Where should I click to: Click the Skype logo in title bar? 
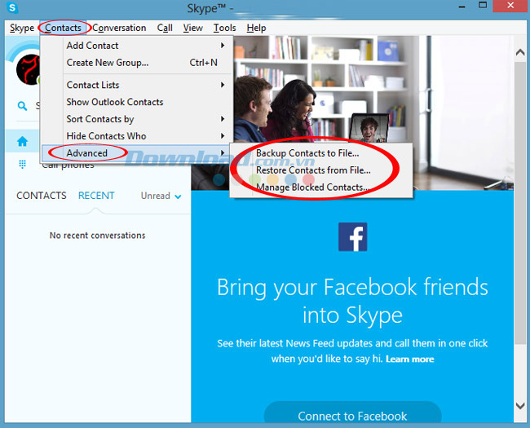click(12, 7)
